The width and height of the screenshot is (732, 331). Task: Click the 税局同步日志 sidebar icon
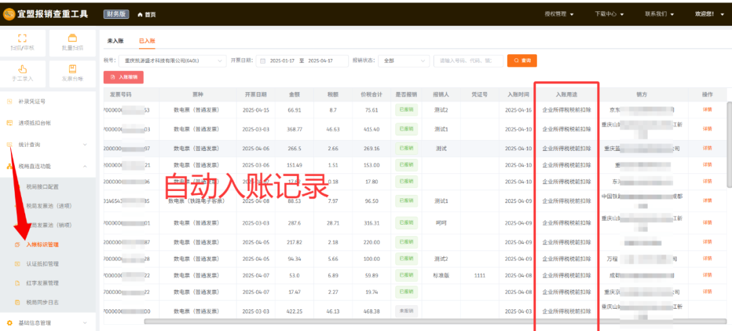[x=17, y=303]
